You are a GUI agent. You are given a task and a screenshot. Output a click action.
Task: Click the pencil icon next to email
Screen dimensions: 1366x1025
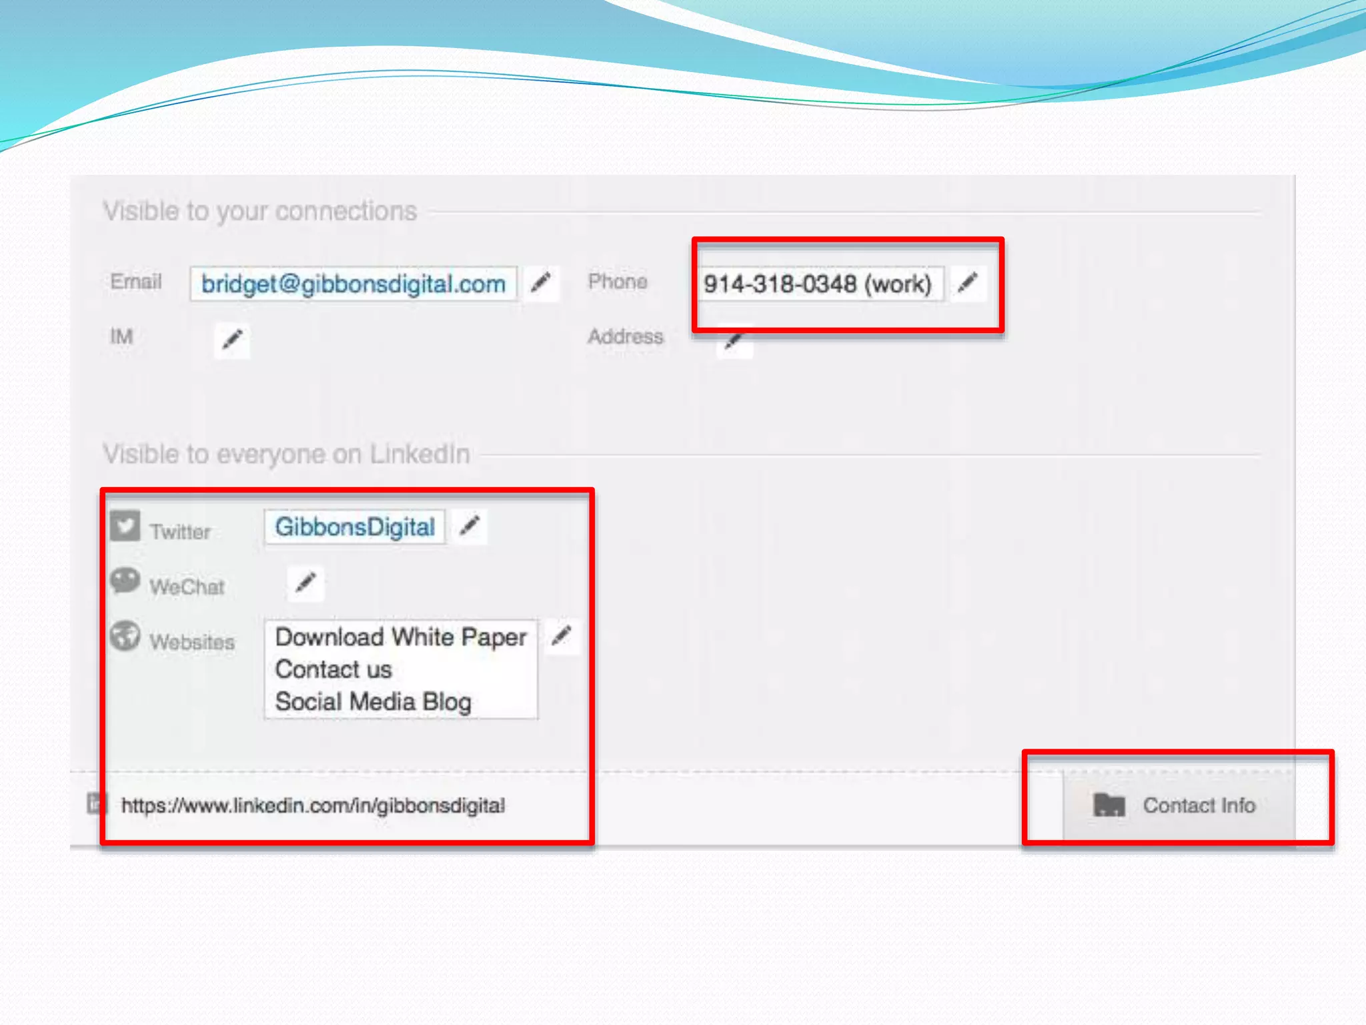(541, 283)
